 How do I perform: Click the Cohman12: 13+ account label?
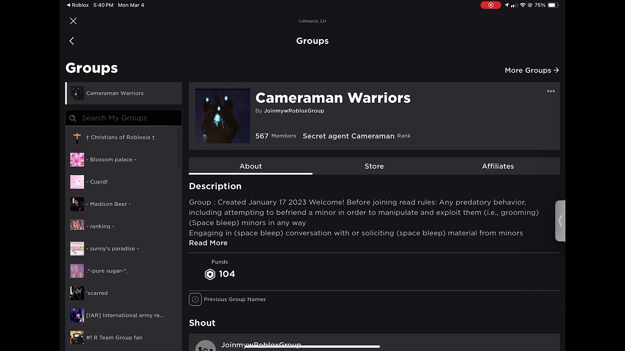click(x=312, y=21)
